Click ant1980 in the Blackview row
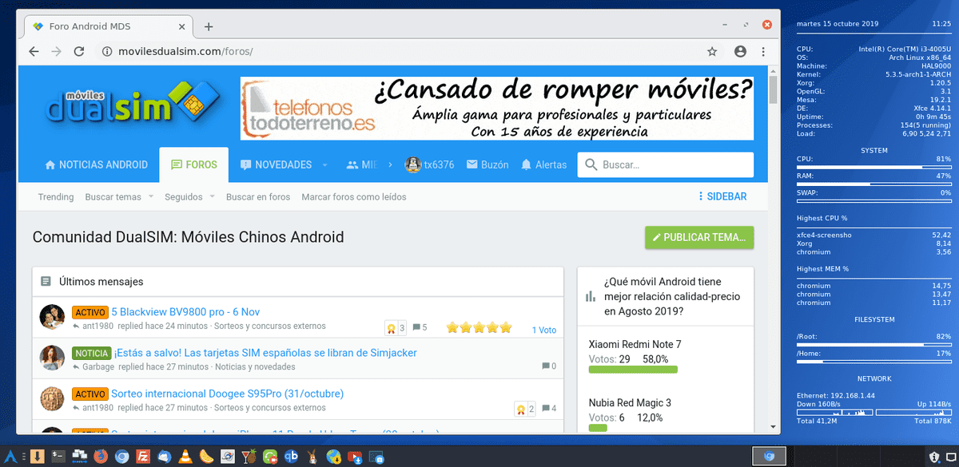Image resolution: width=959 pixels, height=467 pixels. (98, 326)
